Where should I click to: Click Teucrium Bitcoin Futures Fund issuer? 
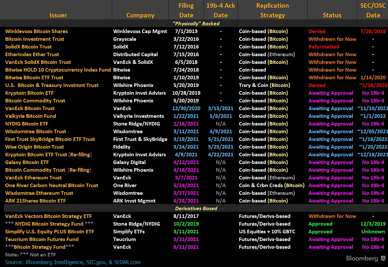coord(42,239)
